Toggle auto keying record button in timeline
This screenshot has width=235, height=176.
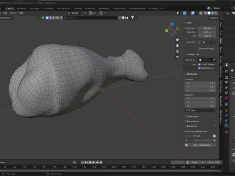click(x=74, y=162)
